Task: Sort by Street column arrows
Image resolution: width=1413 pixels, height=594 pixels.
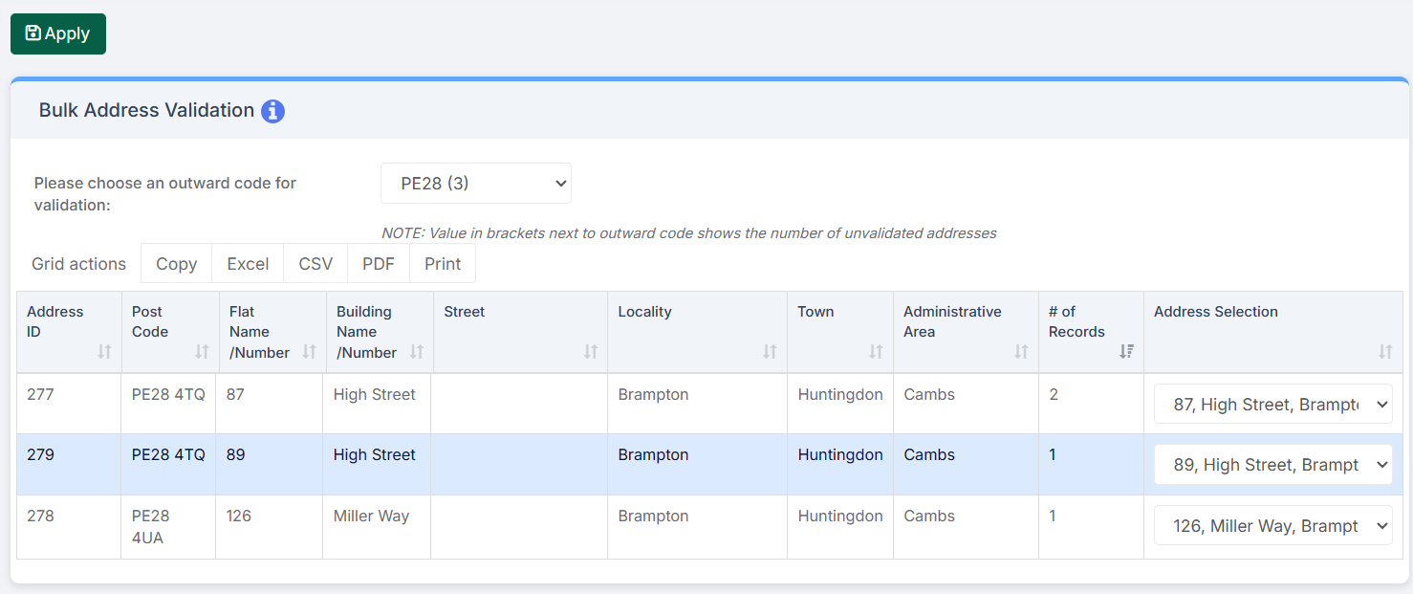Action: click(x=591, y=352)
